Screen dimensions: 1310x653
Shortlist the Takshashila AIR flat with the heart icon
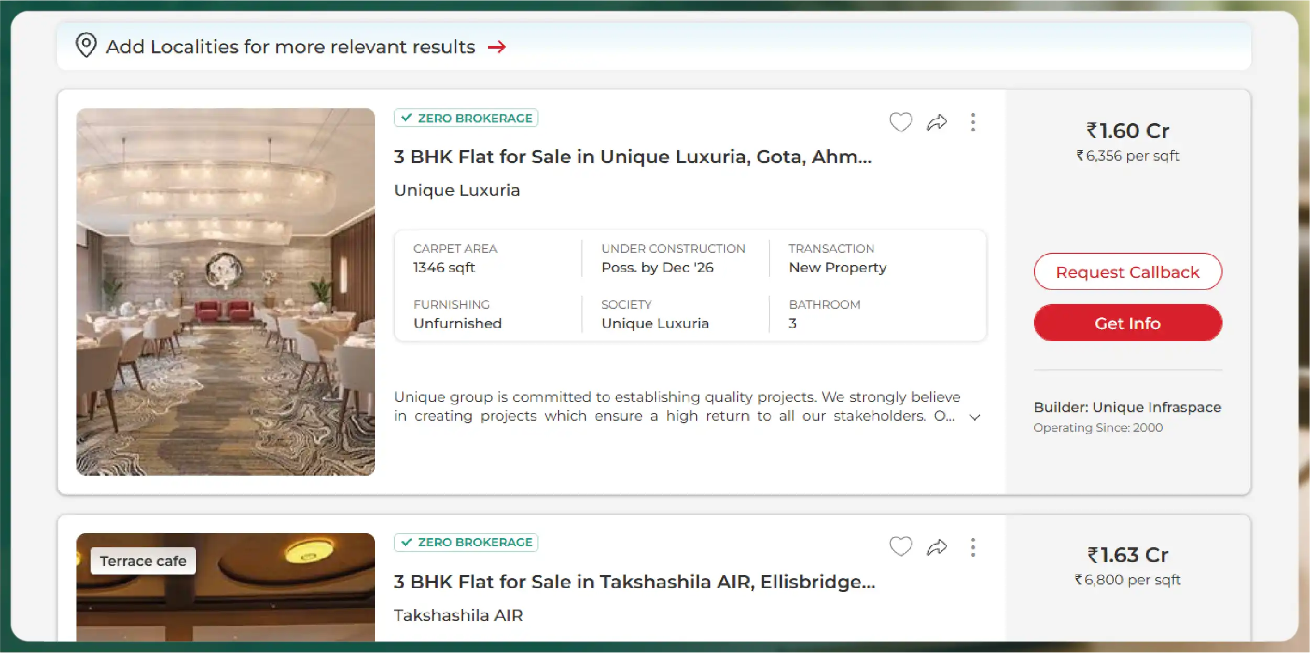[x=900, y=546]
